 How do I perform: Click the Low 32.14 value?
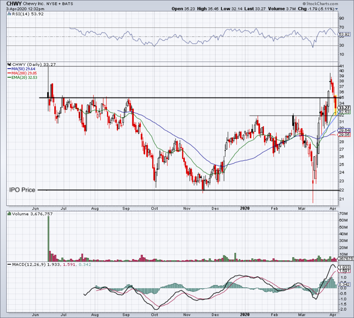point(232,9)
